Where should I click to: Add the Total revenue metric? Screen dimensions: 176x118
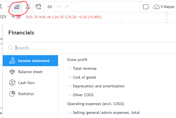click(85, 68)
